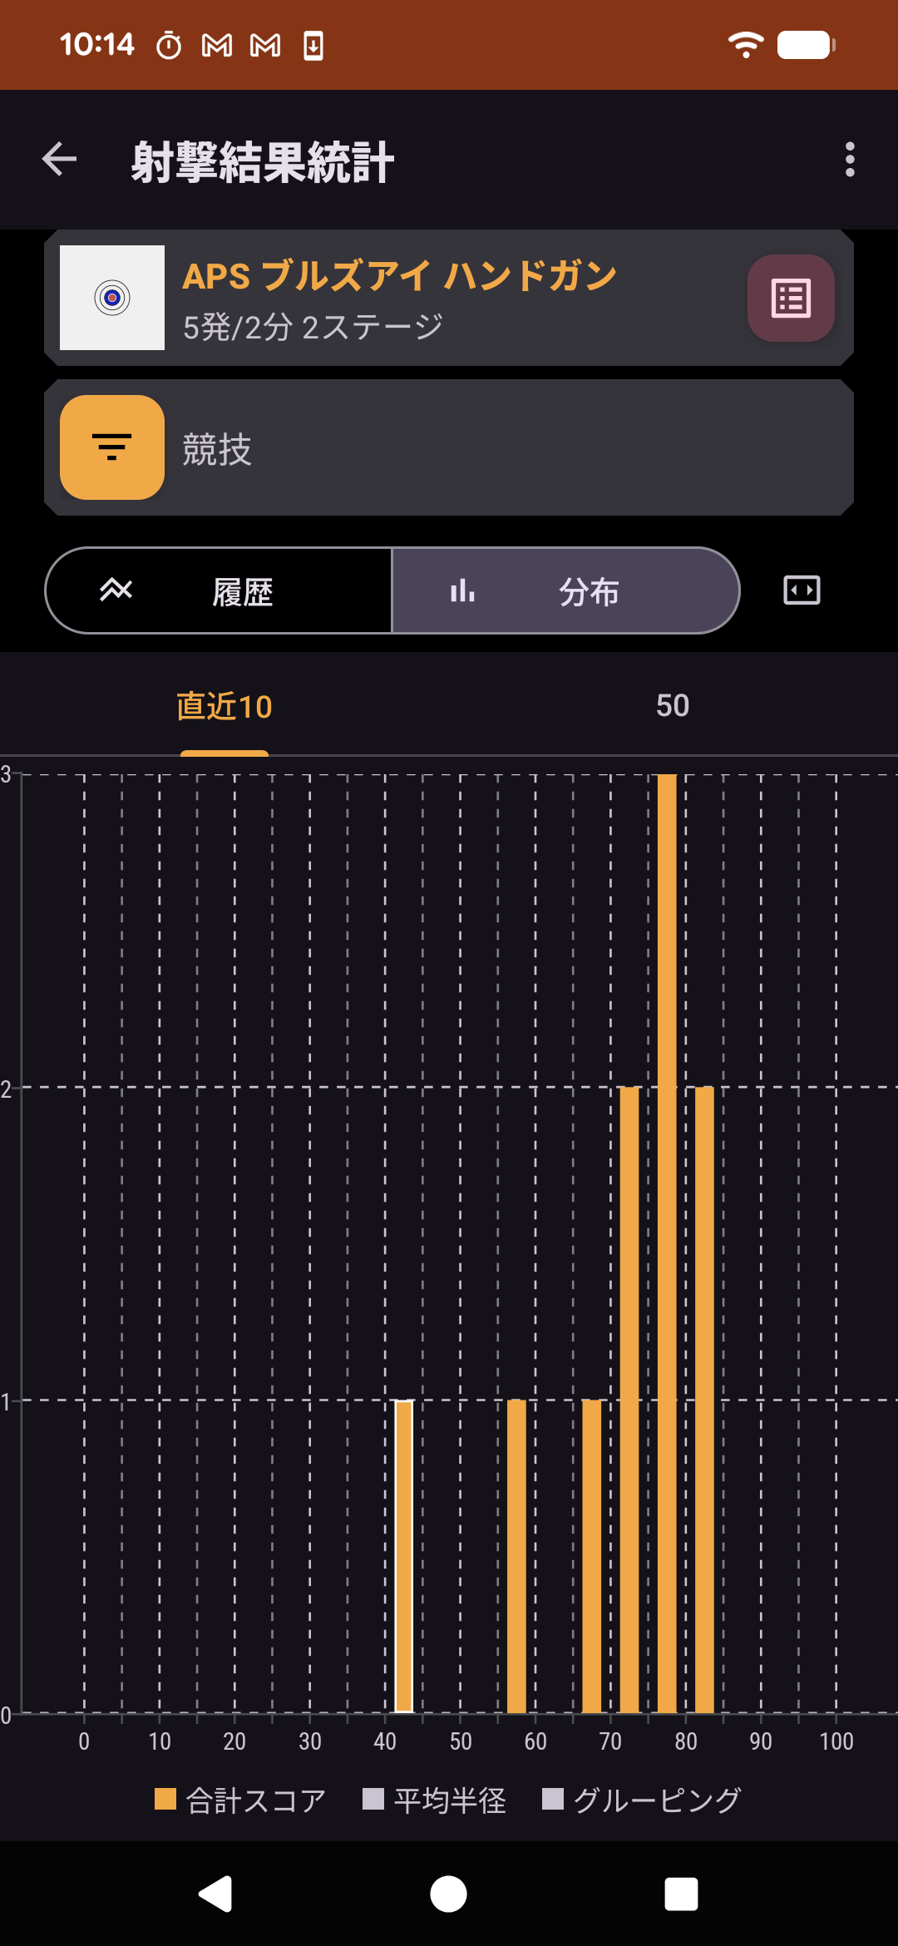Tap the first Gmail notification icon
This screenshot has width=898, height=1946.
pos(217,45)
